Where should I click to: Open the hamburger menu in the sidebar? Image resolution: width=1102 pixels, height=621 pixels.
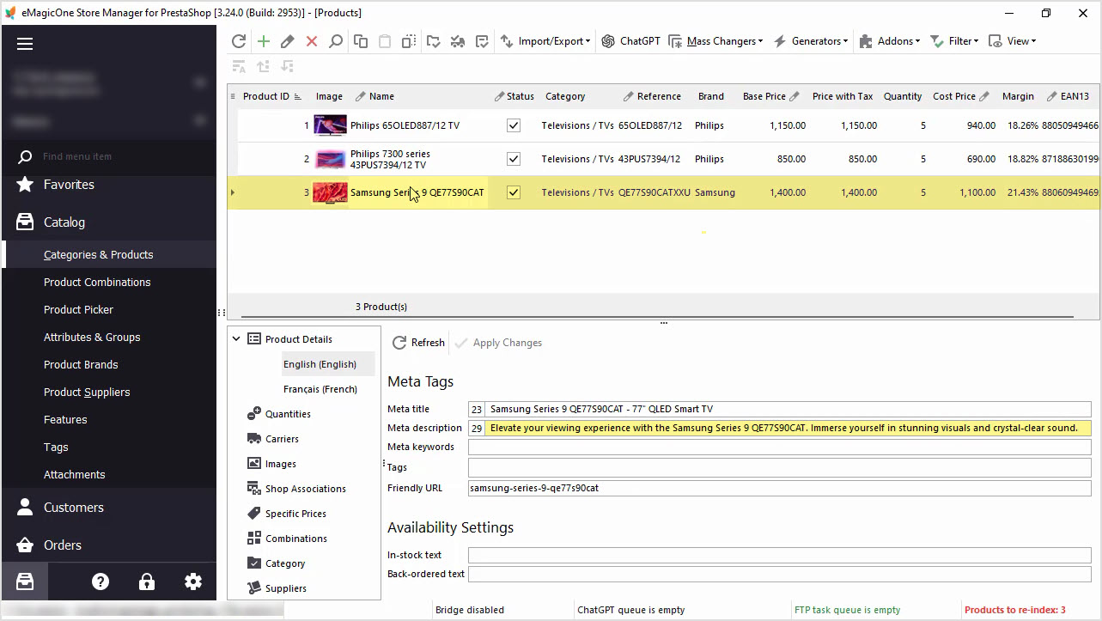[x=25, y=44]
